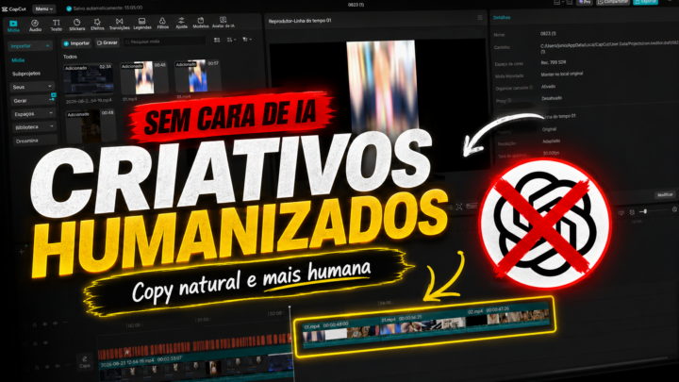Click the fullscreen icon below the player
Image resolution: width=679 pixels, height=382 pixels.
(459, 207)
